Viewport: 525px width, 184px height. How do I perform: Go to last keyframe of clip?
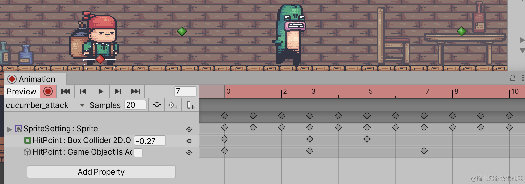pyautogui.click(x=136, y=92)
